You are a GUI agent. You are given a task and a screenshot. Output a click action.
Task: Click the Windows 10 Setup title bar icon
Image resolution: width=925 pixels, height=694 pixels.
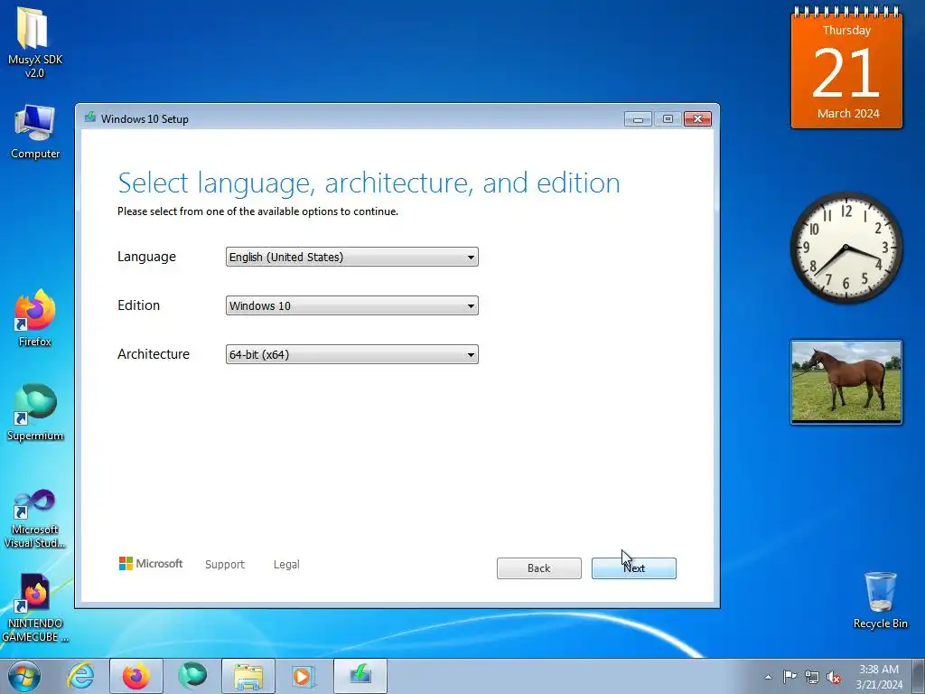click(90, 118)
